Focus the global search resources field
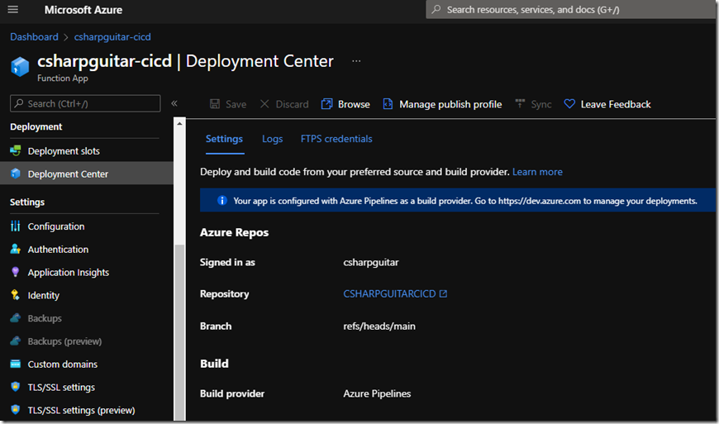The image size is (719, 424). 570,9
